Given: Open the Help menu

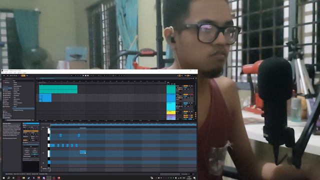Looking at the screenshot, I should (x=24, y=72).
